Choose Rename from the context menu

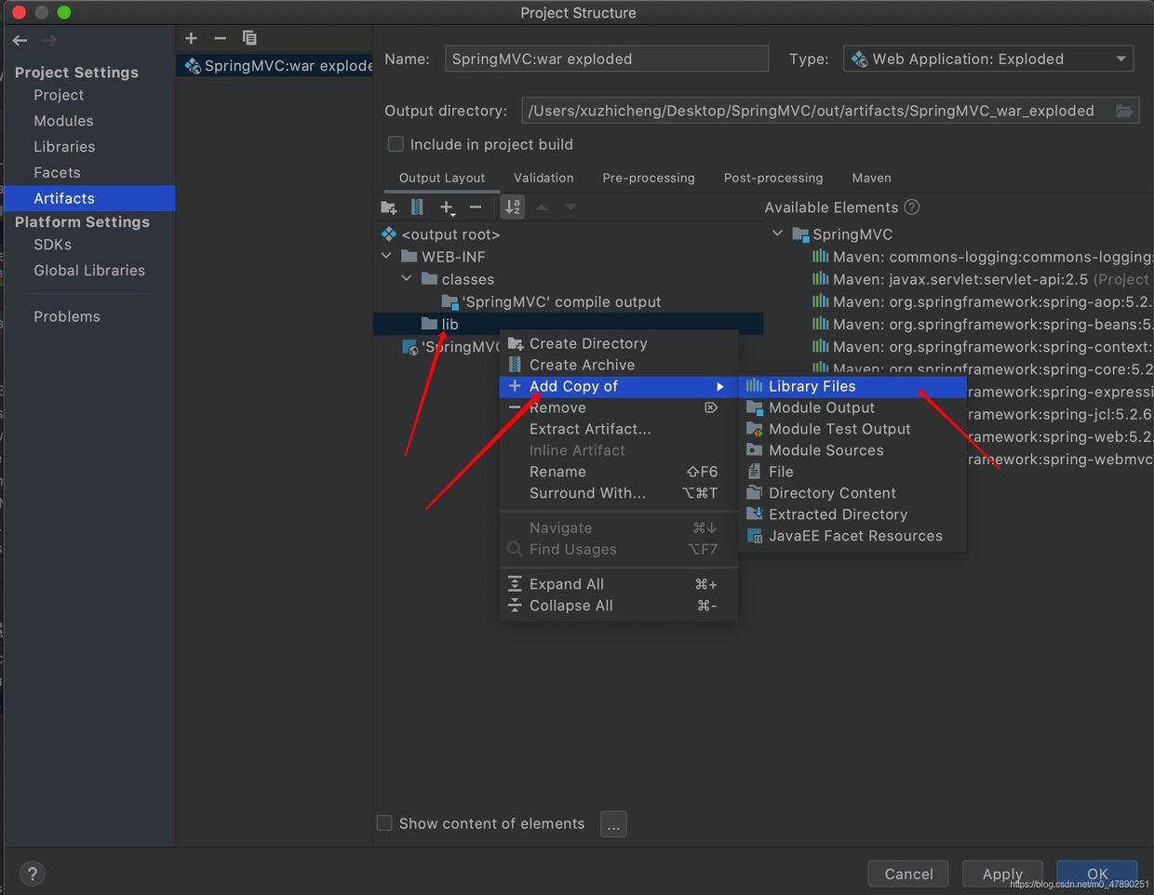click(x=619, y=472)
